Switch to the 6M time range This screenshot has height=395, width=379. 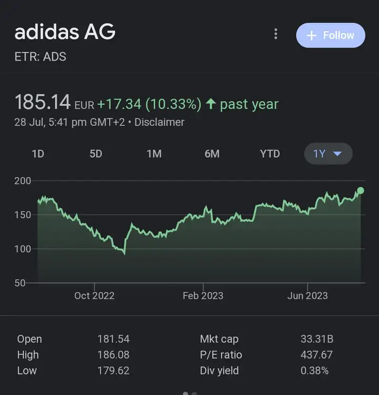212,153
